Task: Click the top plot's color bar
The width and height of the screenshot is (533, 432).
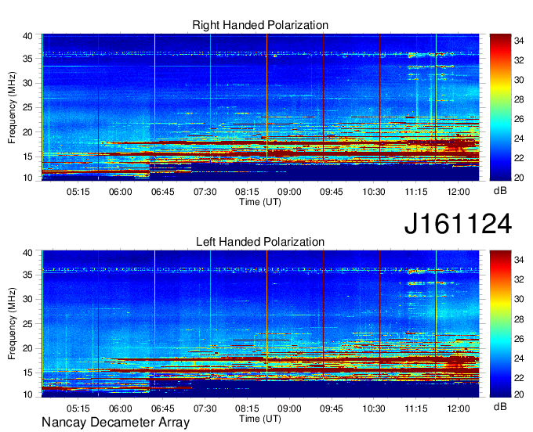Action: 500,107
